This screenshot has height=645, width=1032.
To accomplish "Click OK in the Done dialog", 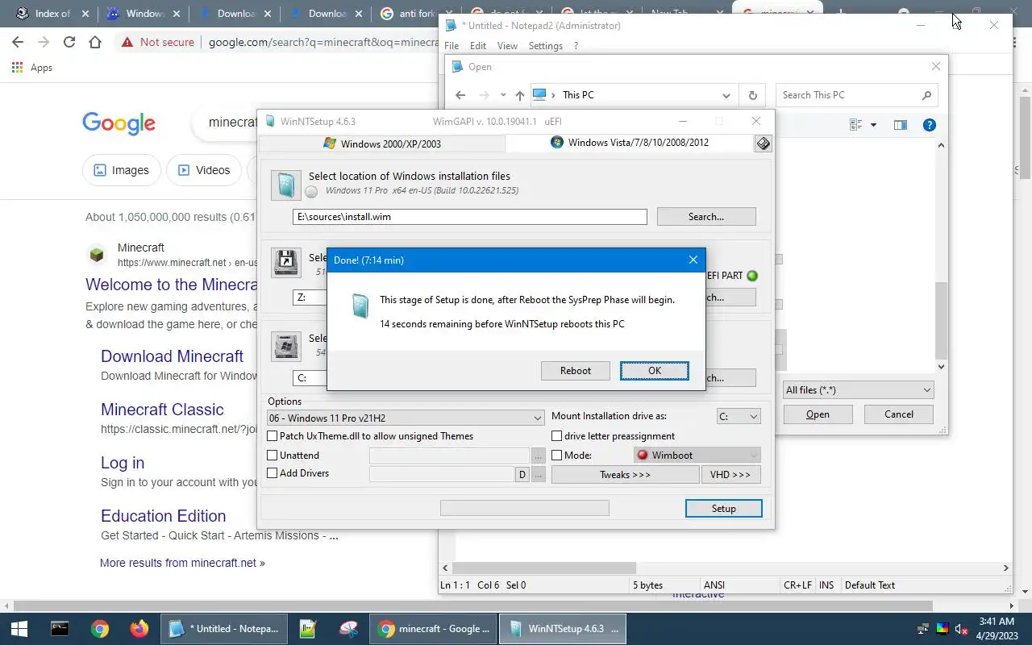I will pyautogui.click(x=655, y=371).
